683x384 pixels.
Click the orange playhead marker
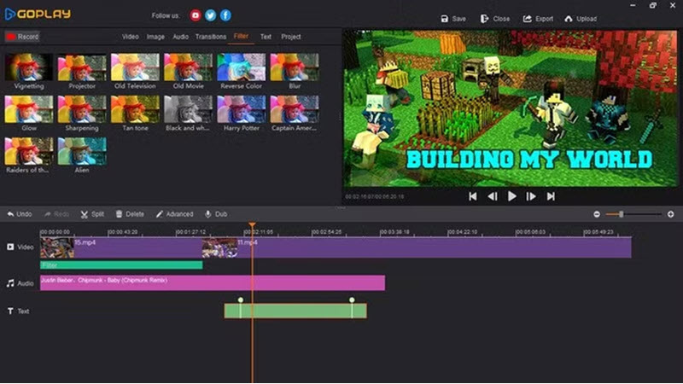[x=252, y=225]
